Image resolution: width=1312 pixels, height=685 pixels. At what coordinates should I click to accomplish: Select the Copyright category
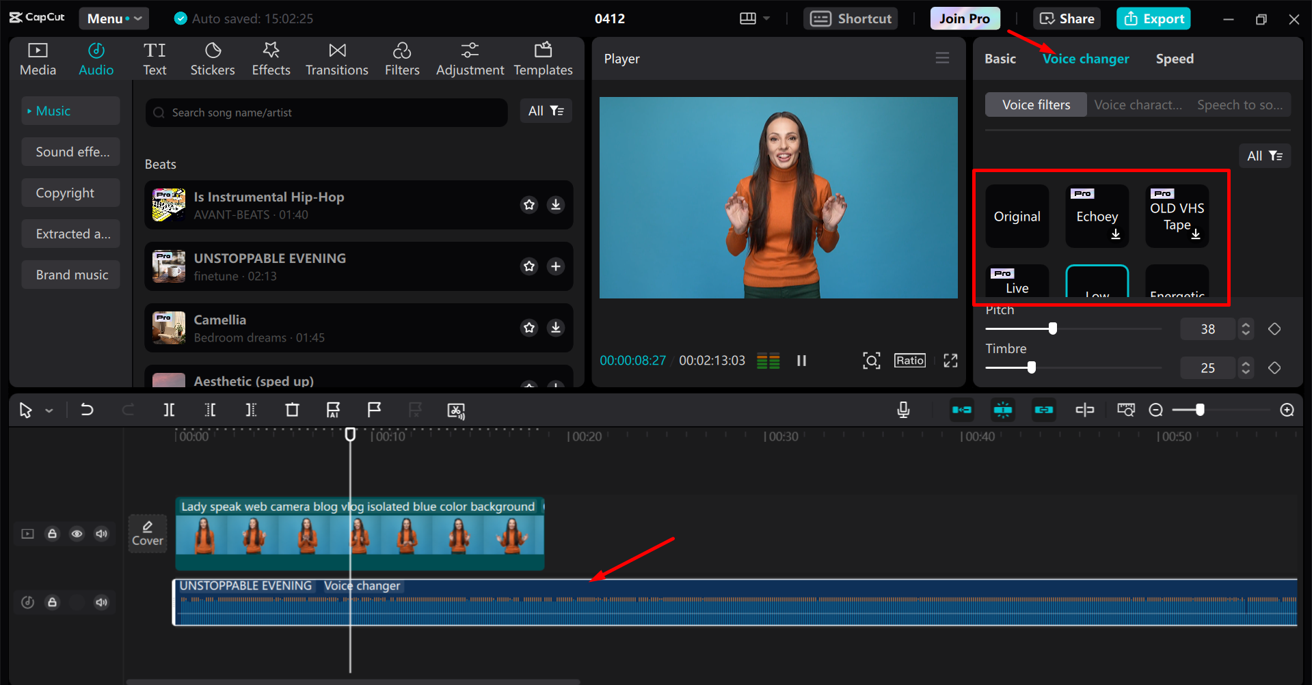coord(70,193)
